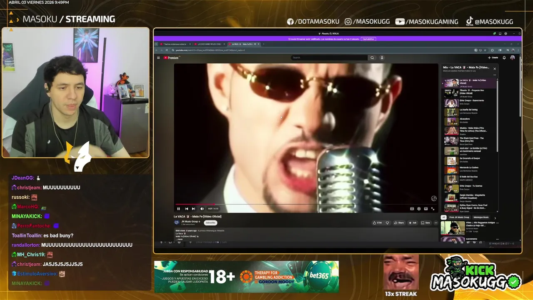Screen dimensions: 533x300
Task: Click the JN Music Group watermark on video
Action: [x=433, y=199]
